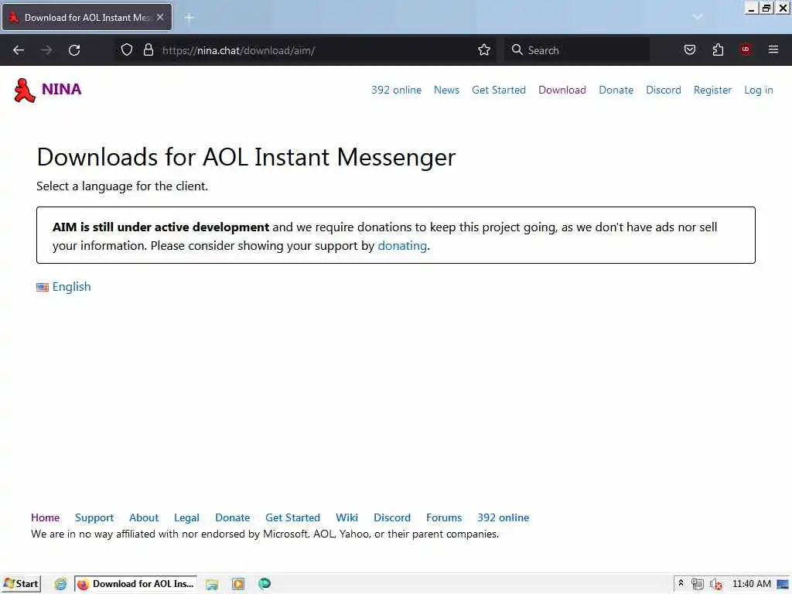Viewport: 792px width, 594px height.
Task: Open the footer Forums link
Action: (443, 517)
